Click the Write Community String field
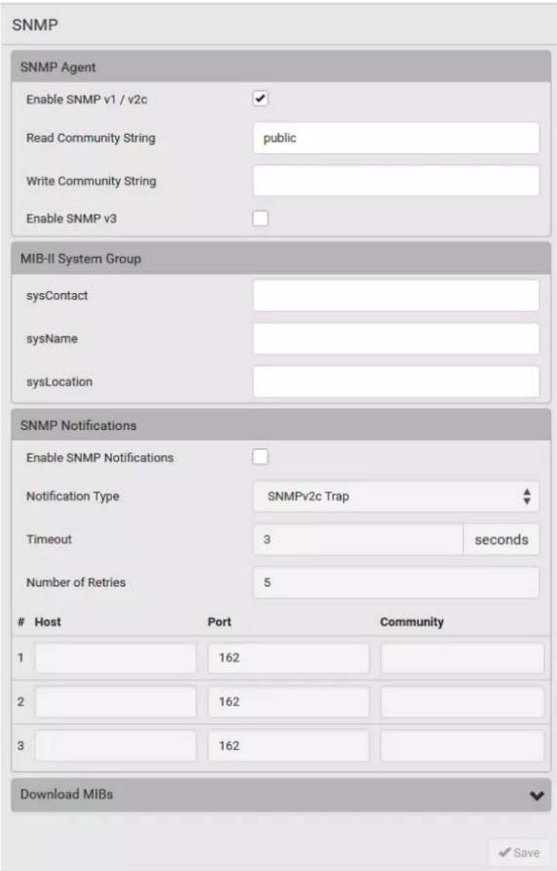Screen dimensions: 557x871 coord(396,180)
